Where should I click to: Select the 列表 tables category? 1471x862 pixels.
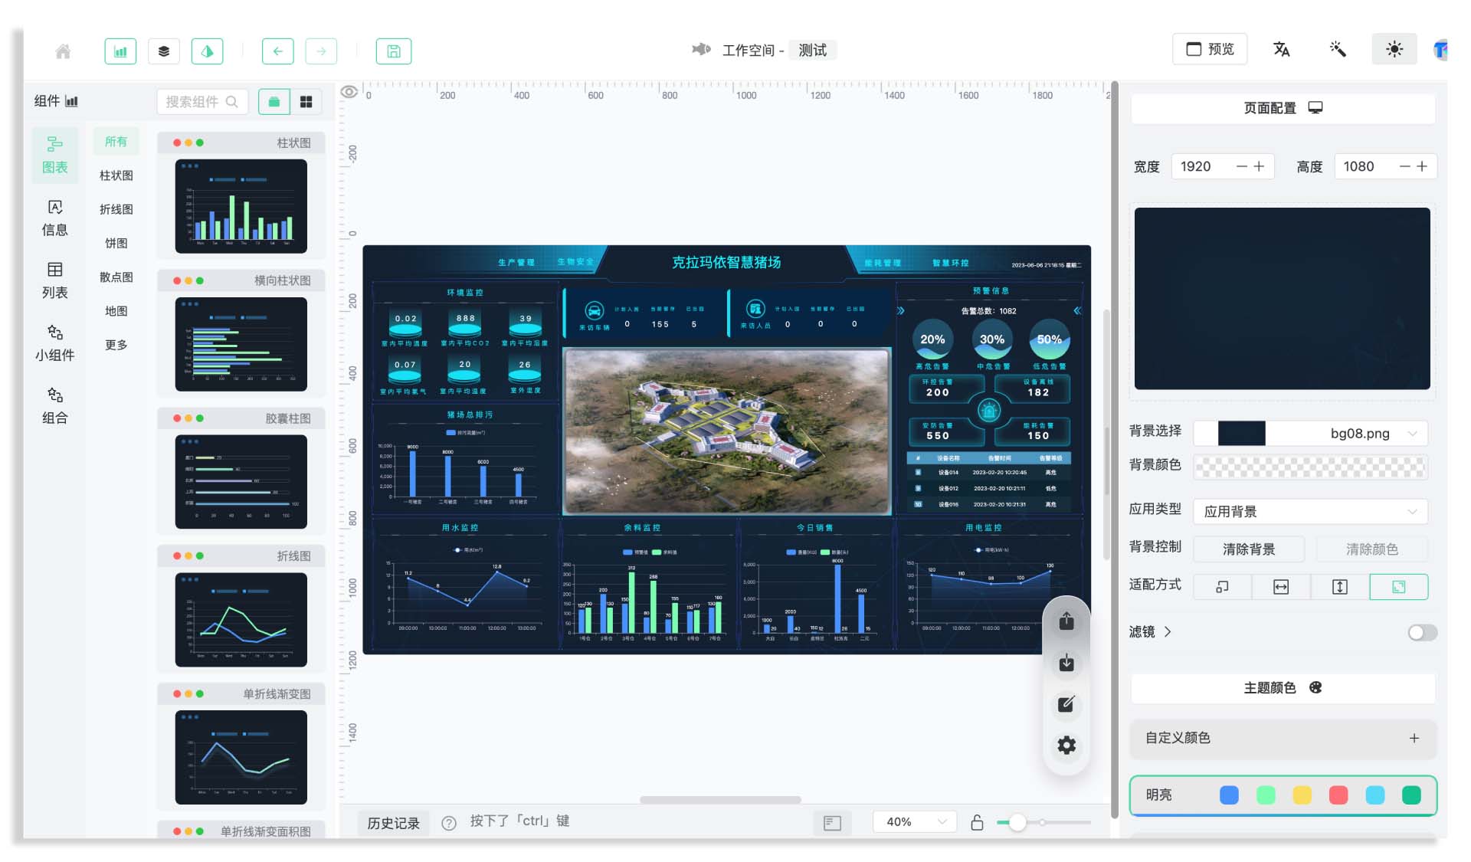coord(54,281)
